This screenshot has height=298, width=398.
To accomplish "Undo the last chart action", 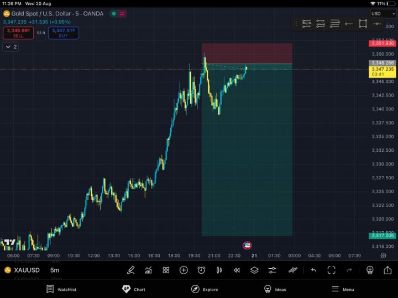I will click(313, 270).
